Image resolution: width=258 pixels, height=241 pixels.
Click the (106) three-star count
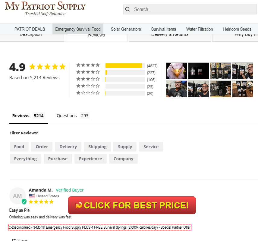tap(151, 80)
